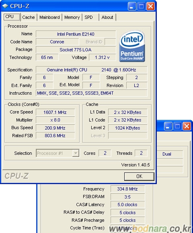Click the Multiplier x 8.0 value
The image size is (193, 233).
coord(55,120)
